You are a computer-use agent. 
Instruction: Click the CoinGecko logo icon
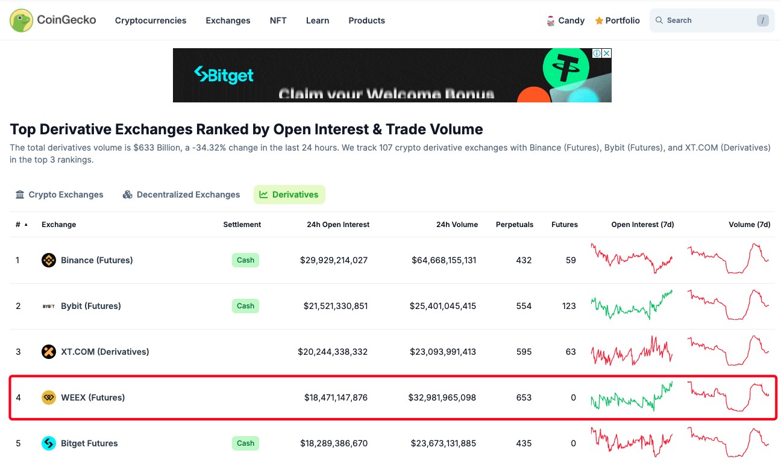pyautogui.click(x=21, y=20)
